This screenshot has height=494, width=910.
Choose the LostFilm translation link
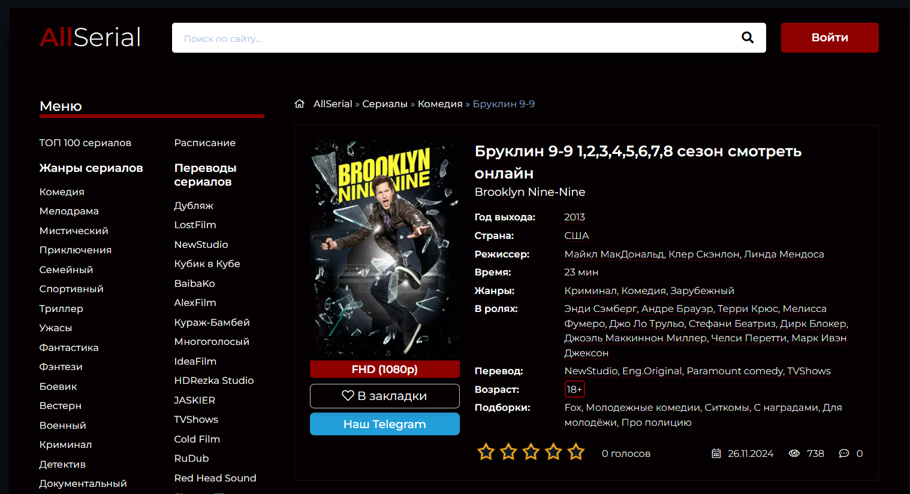195,225
